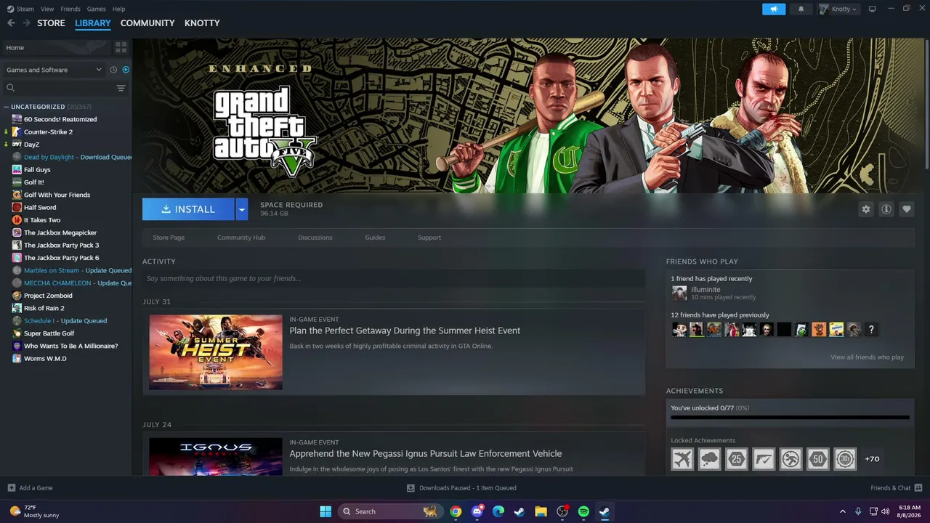Select DayZ in the library list
Viewport: 930px width, 523px height.
[x=31, y=145]
